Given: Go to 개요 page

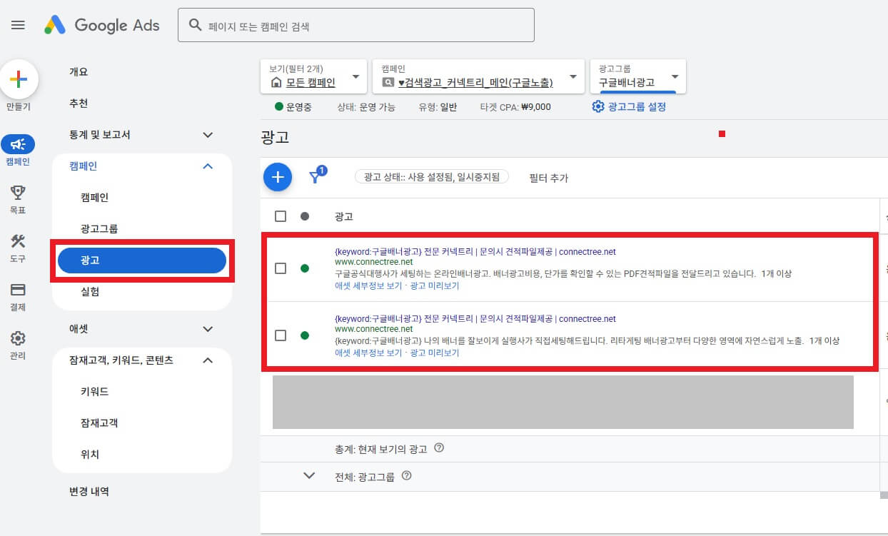Looking at the screenshot, I should [x=79, y=72].
